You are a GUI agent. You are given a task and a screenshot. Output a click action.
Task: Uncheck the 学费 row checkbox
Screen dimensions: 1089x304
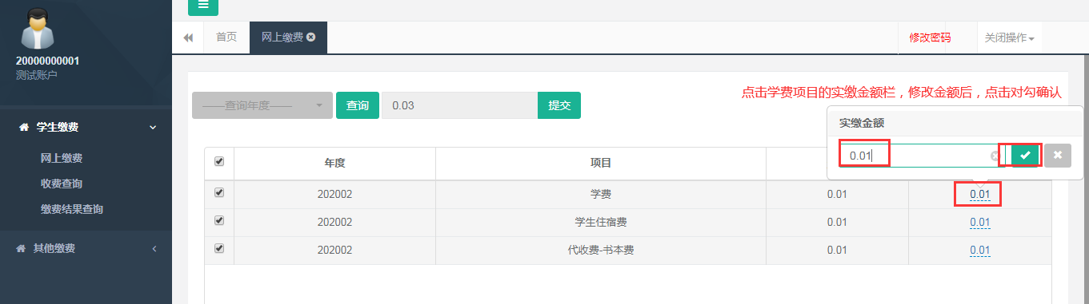pos(219,192)
